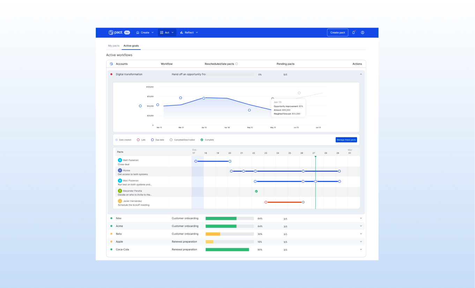
Task: Click Alyssa's avatar icon
Action: 120,170
